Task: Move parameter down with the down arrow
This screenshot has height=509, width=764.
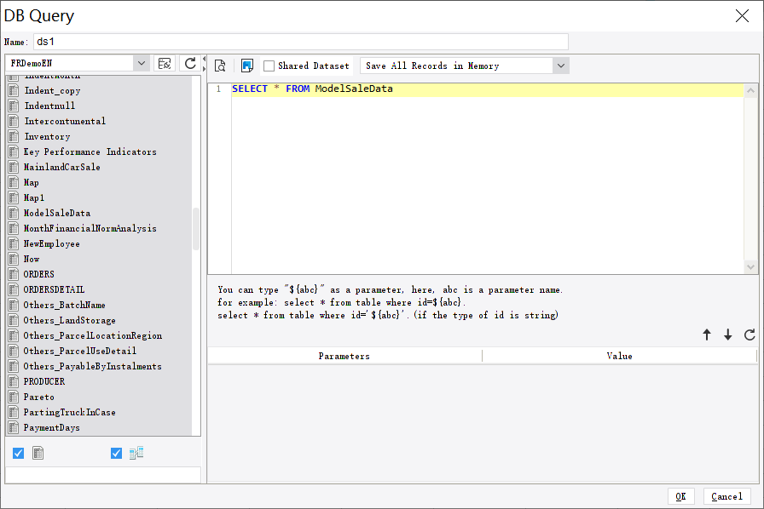Action: pyautogui.click(x=728, y=335)
